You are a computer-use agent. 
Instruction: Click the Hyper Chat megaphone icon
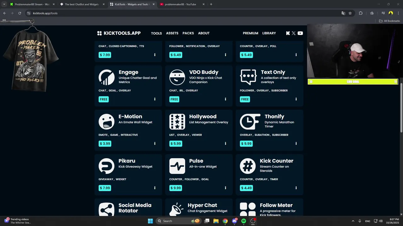[176, 209]
